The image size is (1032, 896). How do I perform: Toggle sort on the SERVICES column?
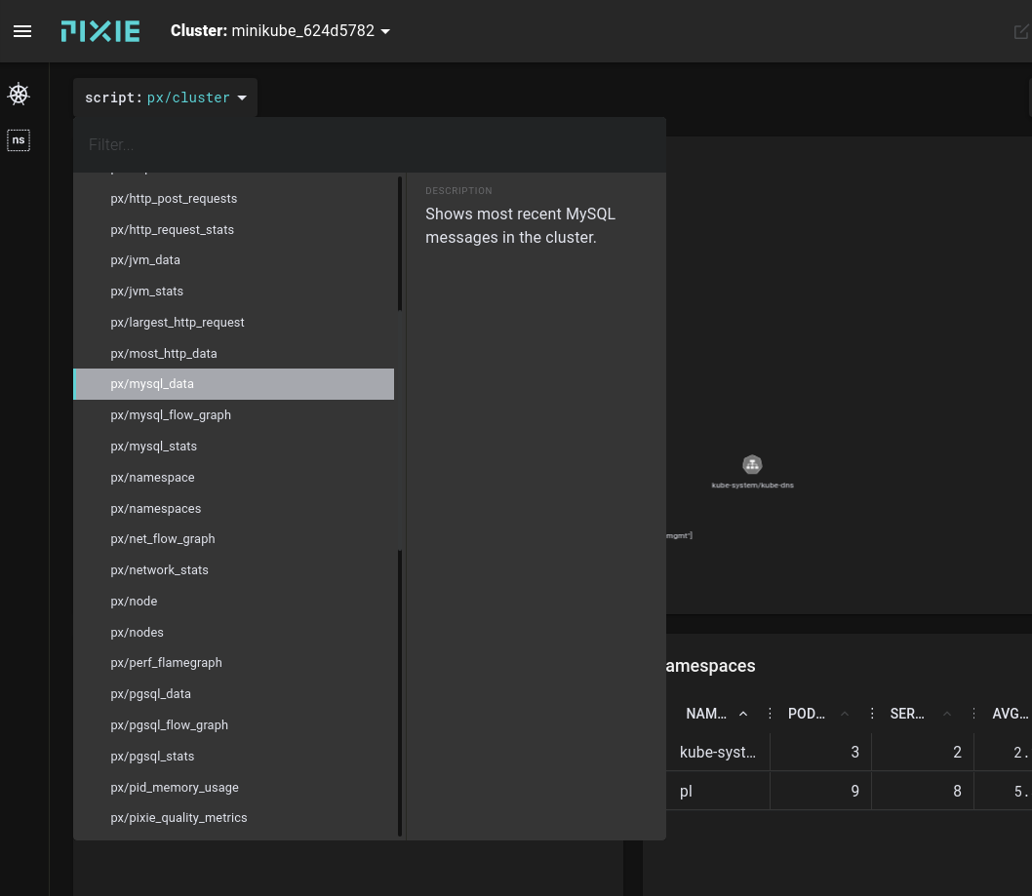coord(946,714)
